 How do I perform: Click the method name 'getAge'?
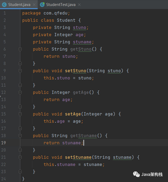pyautogui.click(x=81, y=92)
